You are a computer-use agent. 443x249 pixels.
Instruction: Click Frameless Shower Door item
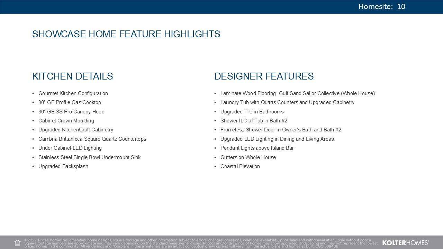pyautogui.click(x=281, y=130)
